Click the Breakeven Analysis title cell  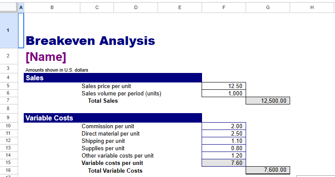point(90,41)
